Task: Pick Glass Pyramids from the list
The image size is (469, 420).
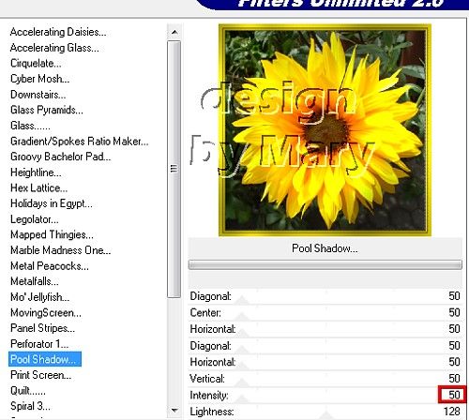Action: pyautogui.click(x=47, y=110)
